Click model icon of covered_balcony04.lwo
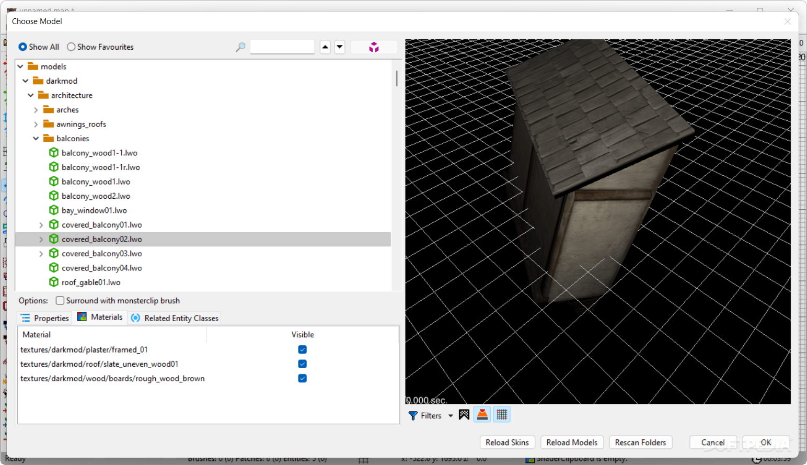807x465 pixels. 54,268
